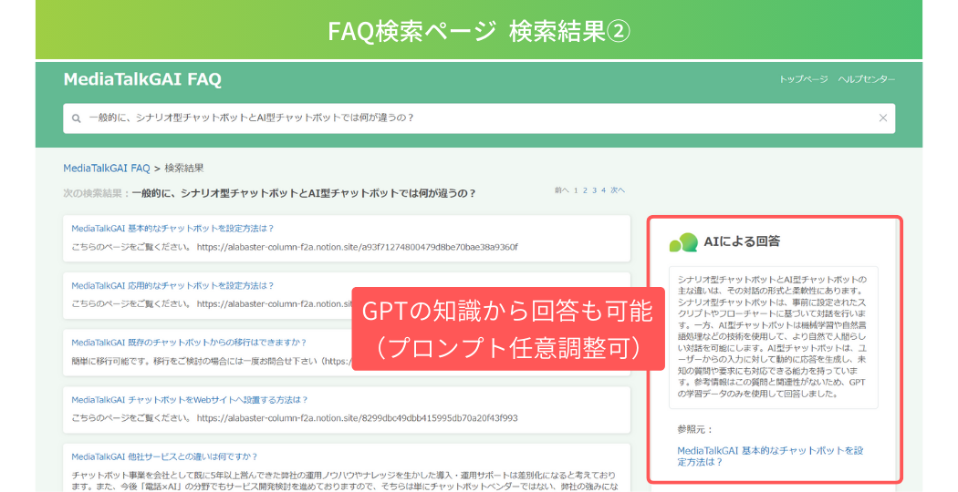This screenshot has height=492, width=958.
Task: Go to results page 3
Action: (x=594, y=190)
